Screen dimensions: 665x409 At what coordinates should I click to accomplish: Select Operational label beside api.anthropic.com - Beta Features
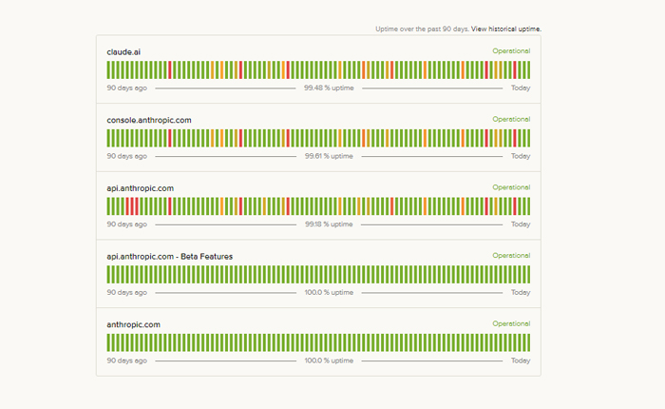[x=511, y=256]
